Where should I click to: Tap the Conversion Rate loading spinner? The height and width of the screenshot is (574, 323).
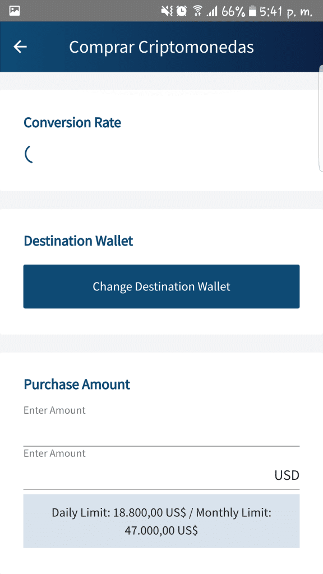[29, 155]
